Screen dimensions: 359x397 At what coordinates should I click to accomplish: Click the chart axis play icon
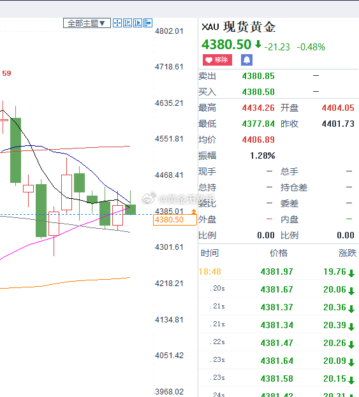click(x=138, y=23)
